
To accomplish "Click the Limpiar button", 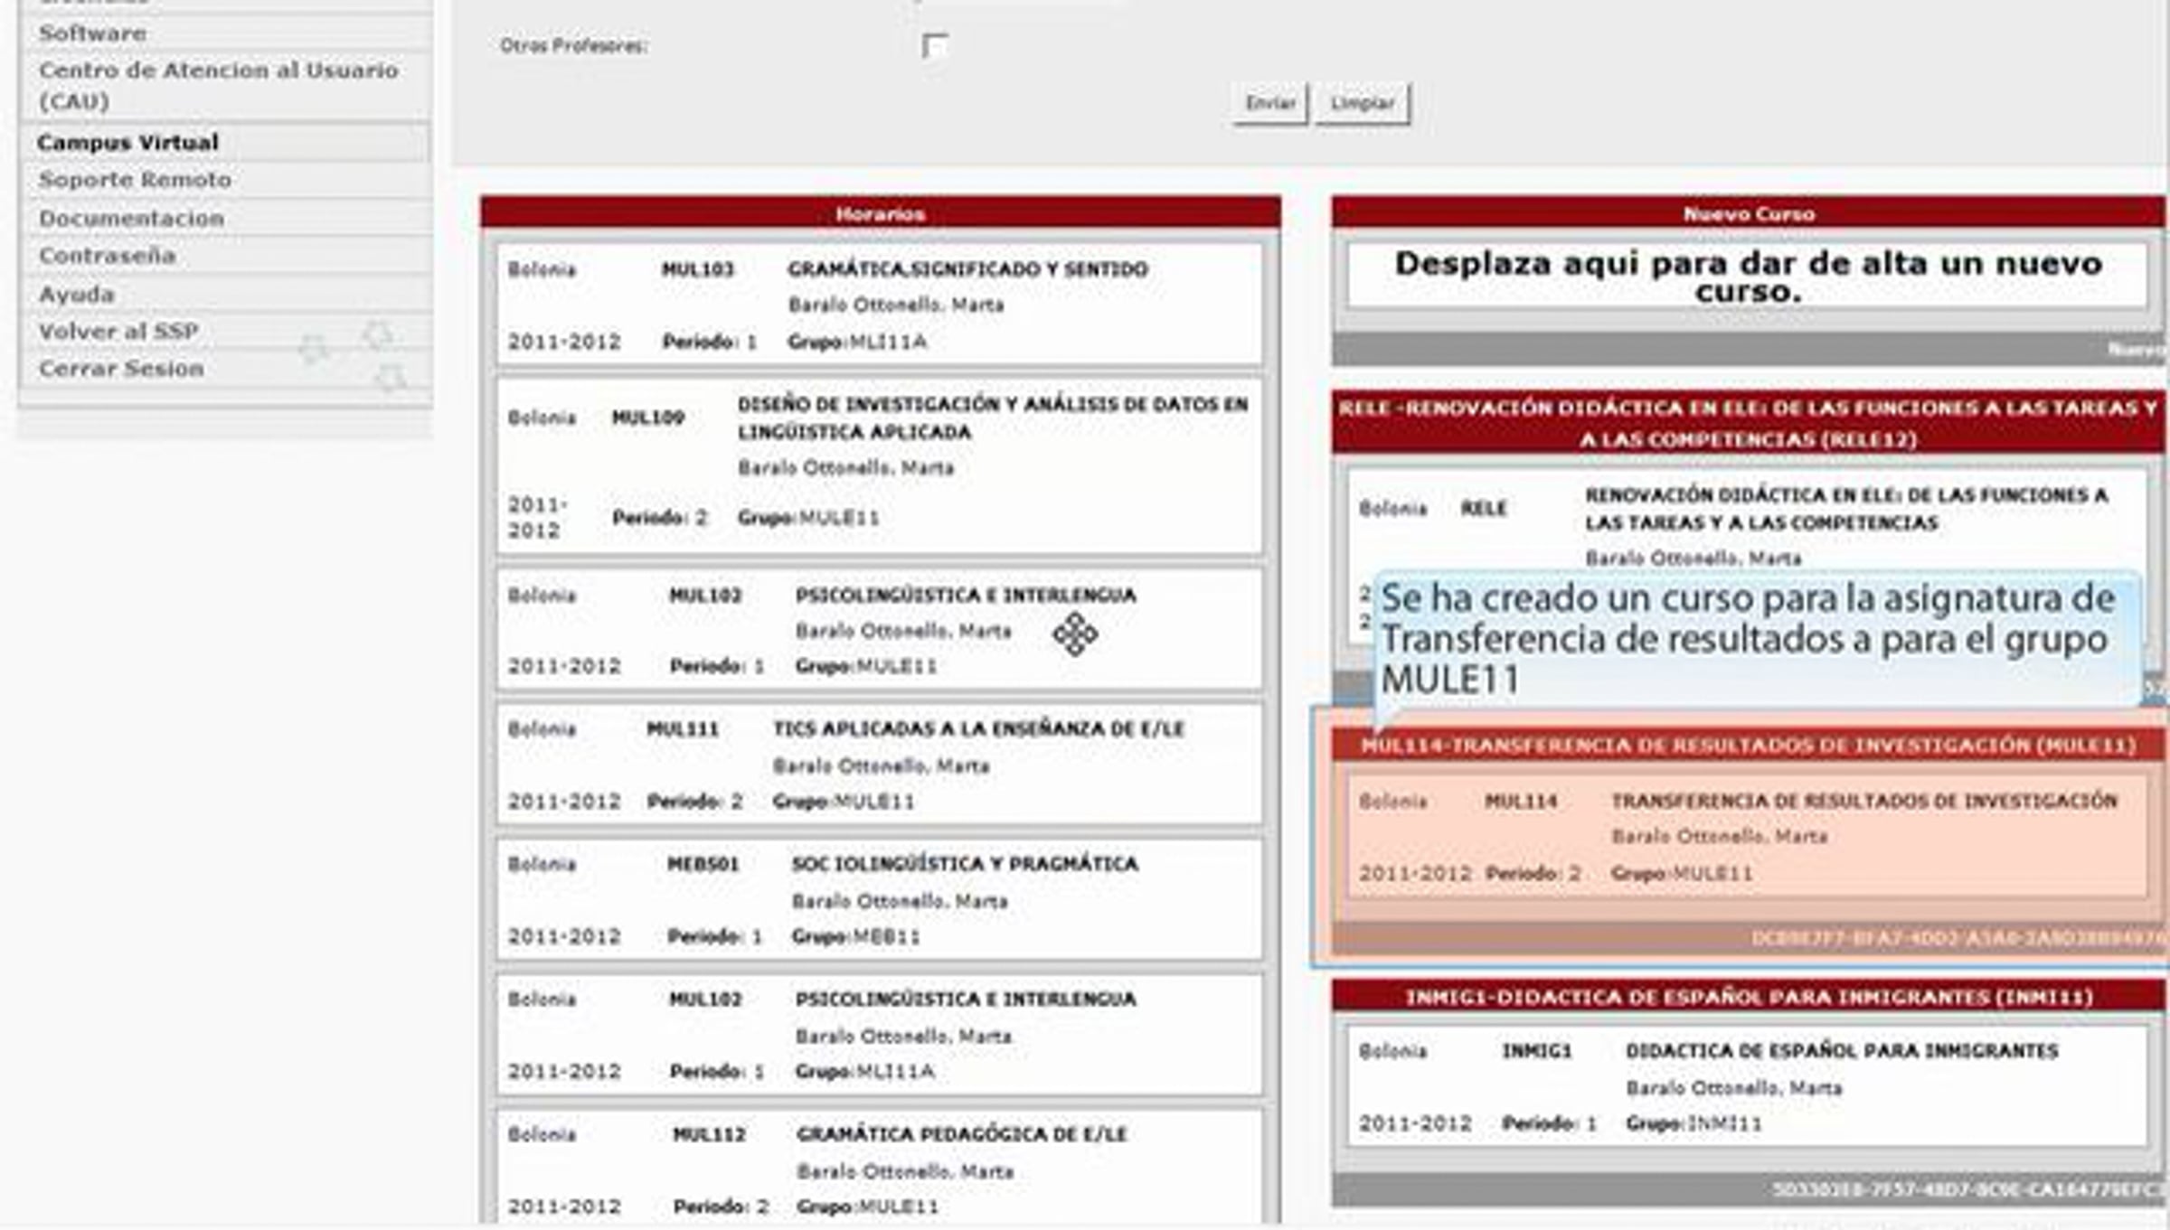I will click(1362, 103).
